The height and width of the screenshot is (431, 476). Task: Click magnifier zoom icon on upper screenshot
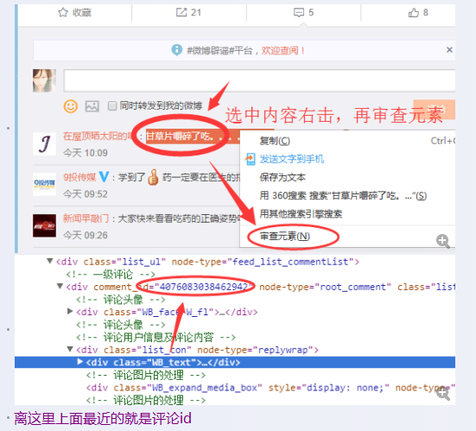point(443,241)
